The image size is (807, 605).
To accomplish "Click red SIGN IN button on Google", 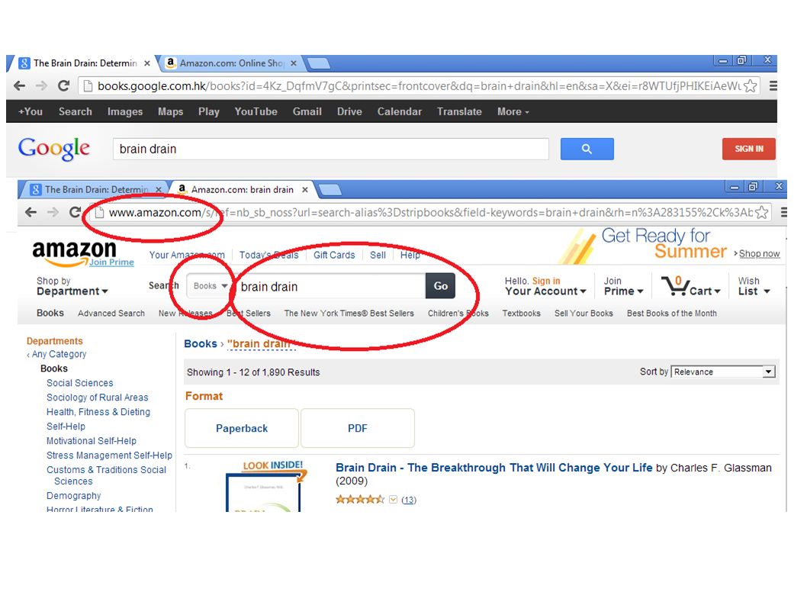I will point(748,149).
